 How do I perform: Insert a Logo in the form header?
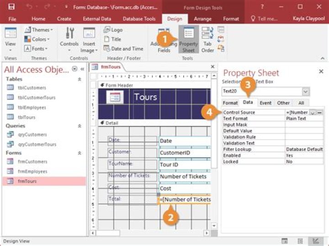click(113, 30)
